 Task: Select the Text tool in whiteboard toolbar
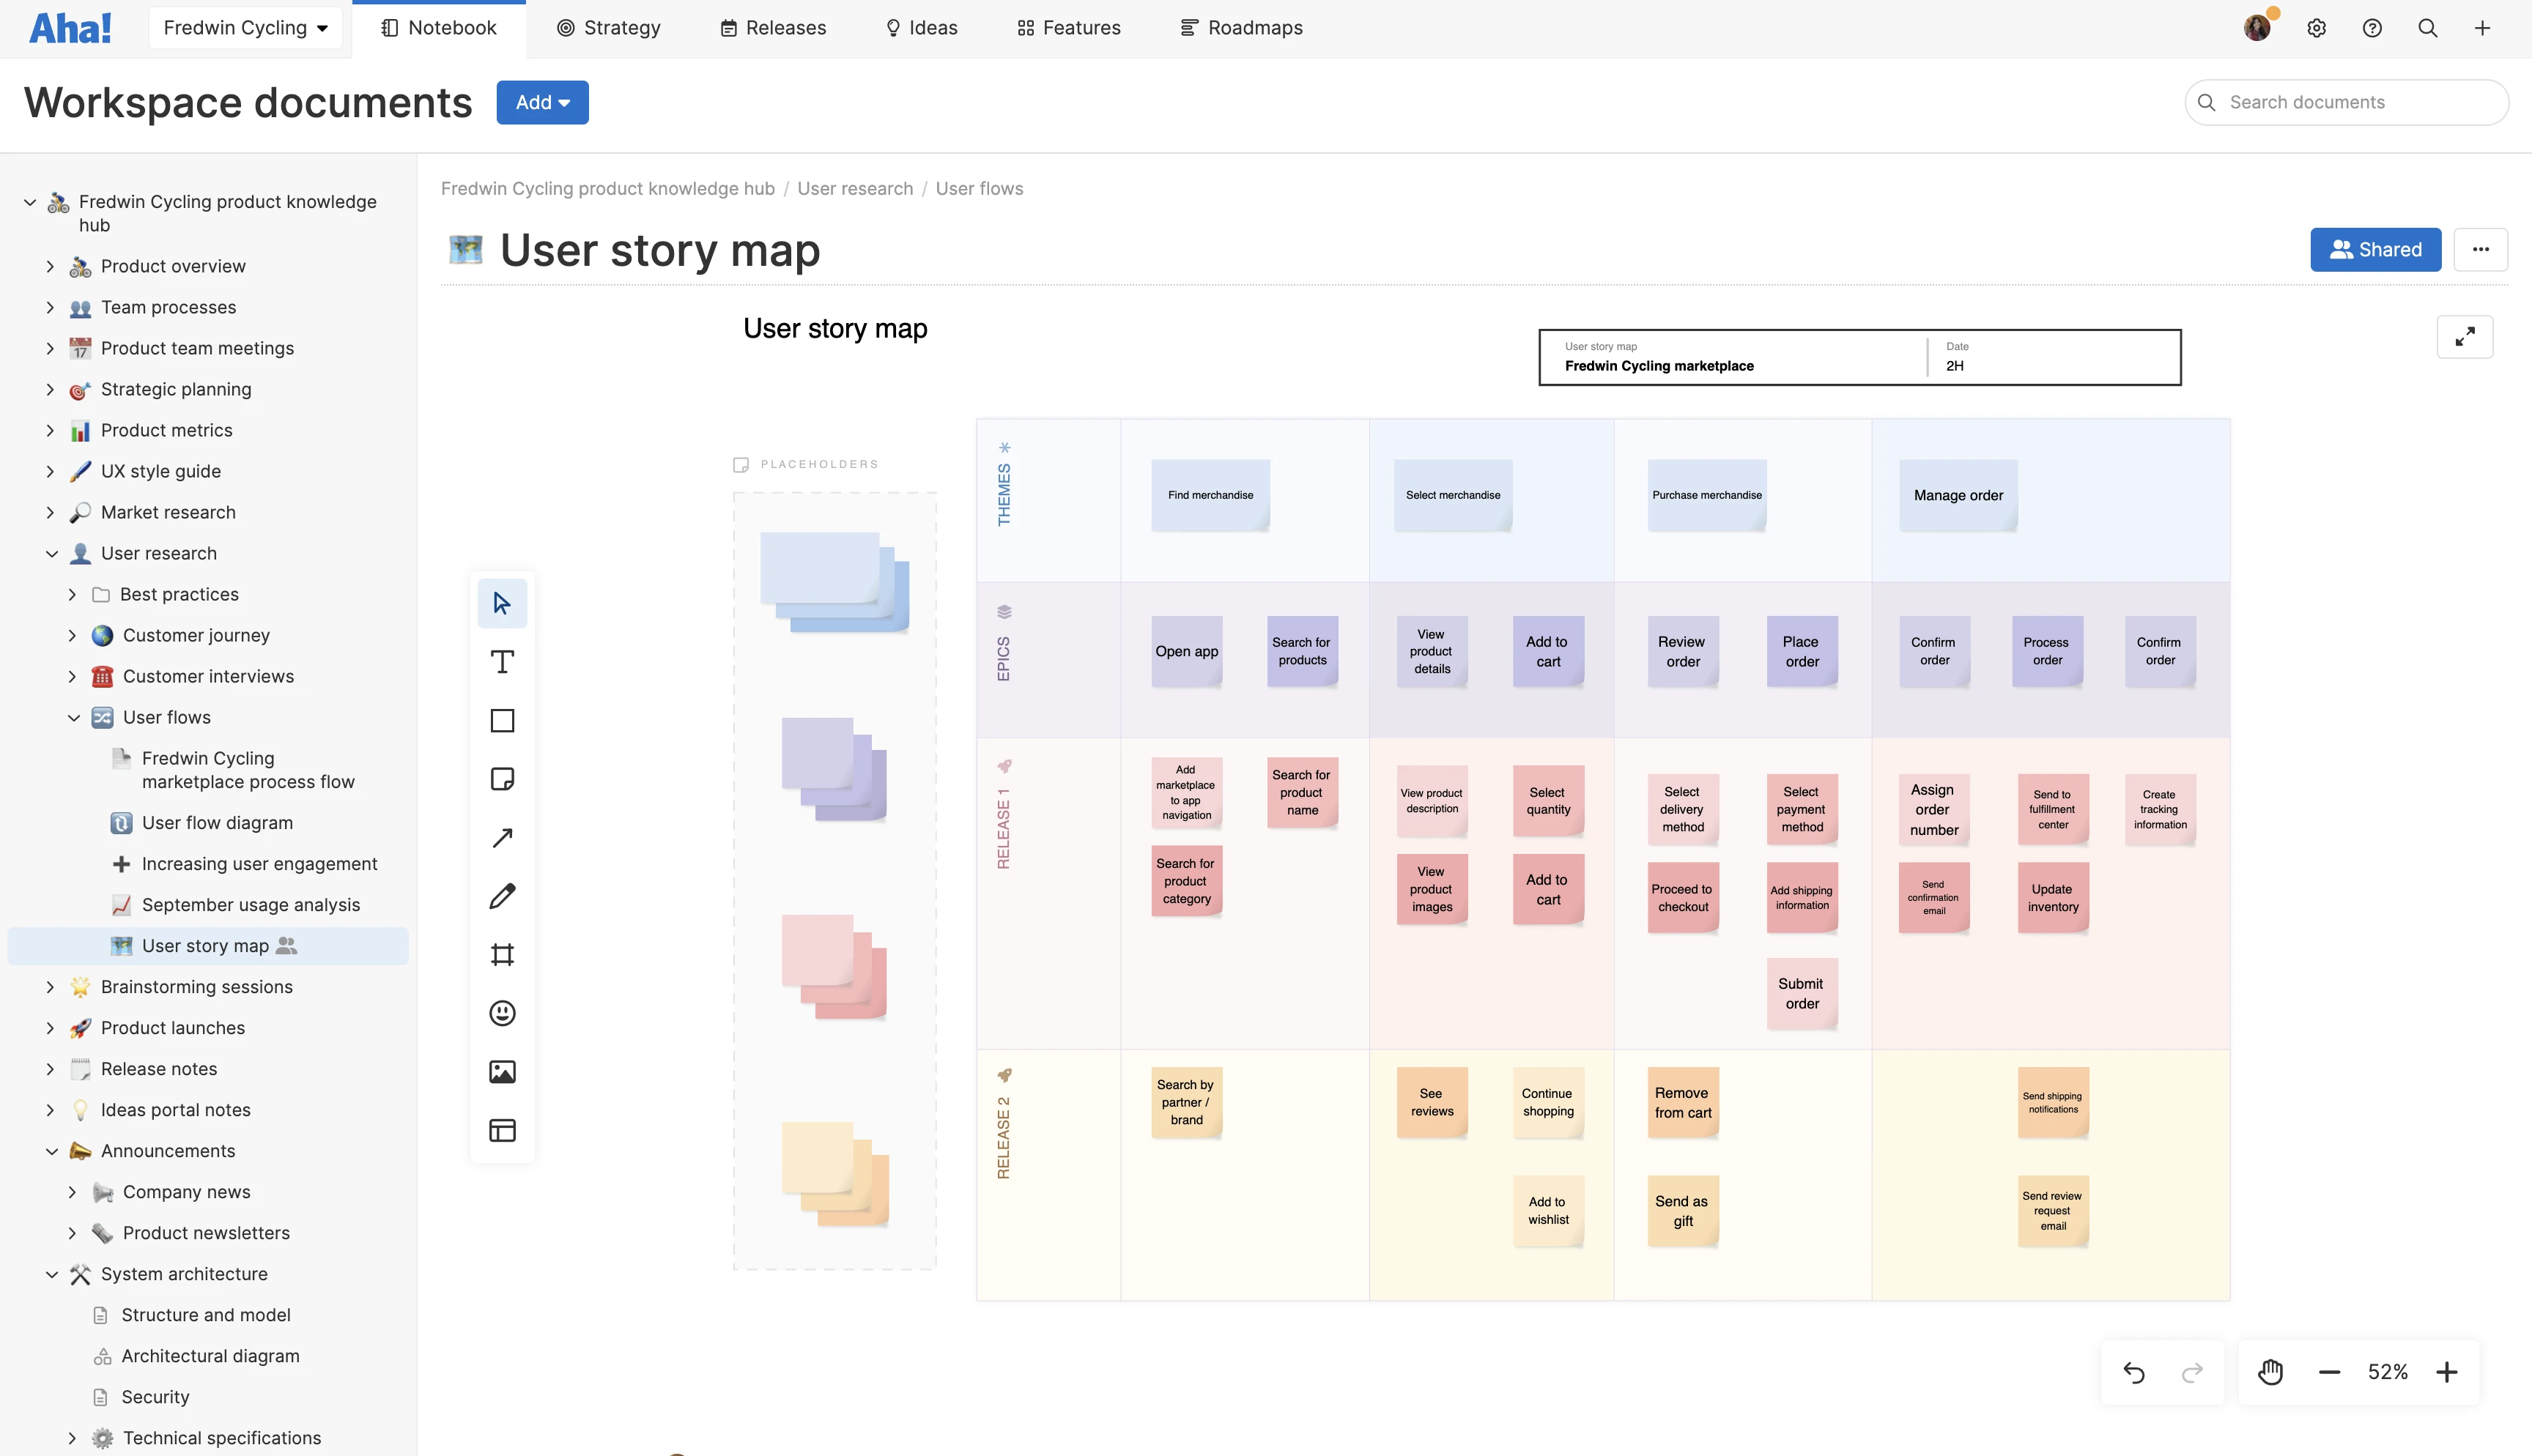pos(502,662)
